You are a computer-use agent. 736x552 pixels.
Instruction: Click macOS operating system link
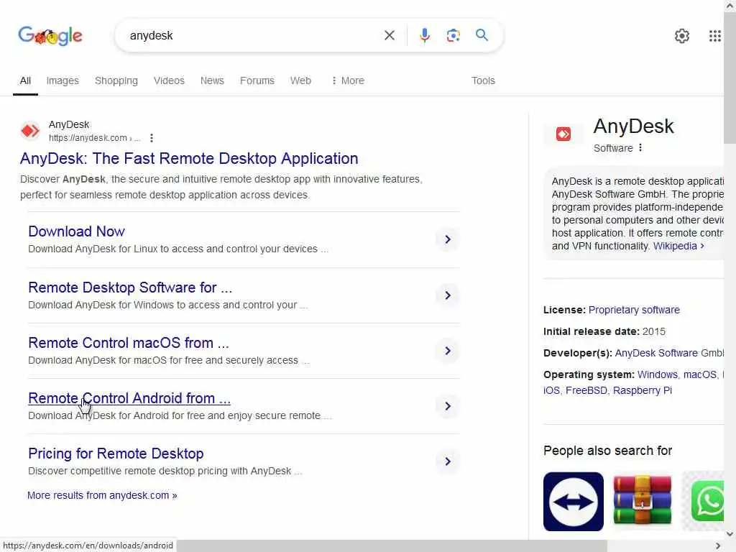(700, 374)
